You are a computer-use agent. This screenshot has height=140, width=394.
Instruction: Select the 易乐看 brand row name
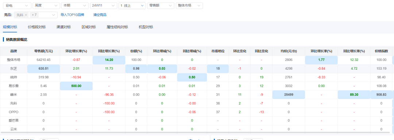[x=13, y=86]
